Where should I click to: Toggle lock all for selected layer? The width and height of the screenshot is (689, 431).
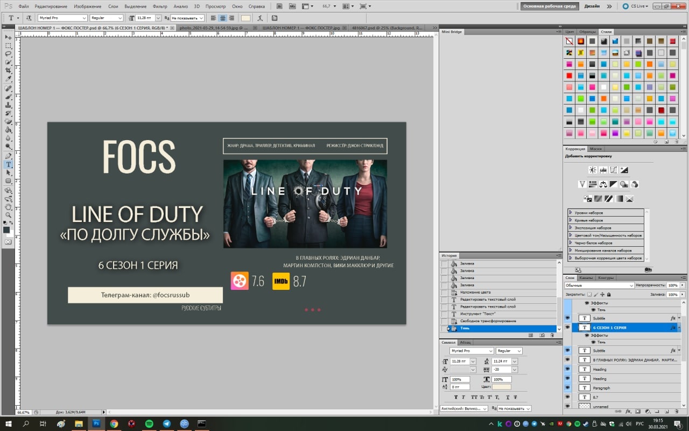pos(609,295)
